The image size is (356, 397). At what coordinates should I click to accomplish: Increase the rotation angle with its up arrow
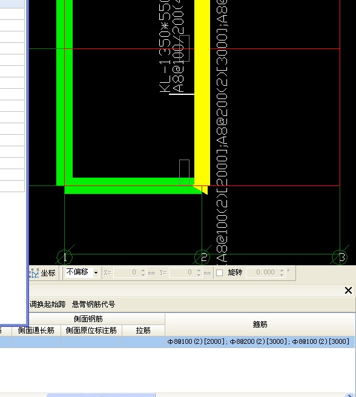point(282,270)
